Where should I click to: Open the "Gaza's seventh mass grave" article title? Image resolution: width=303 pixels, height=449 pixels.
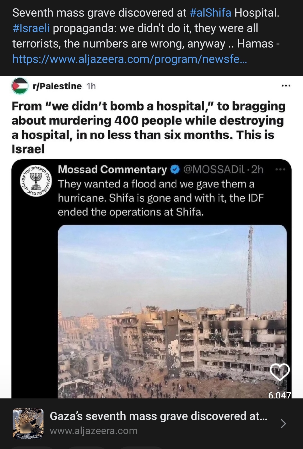[x=158, y=416]
